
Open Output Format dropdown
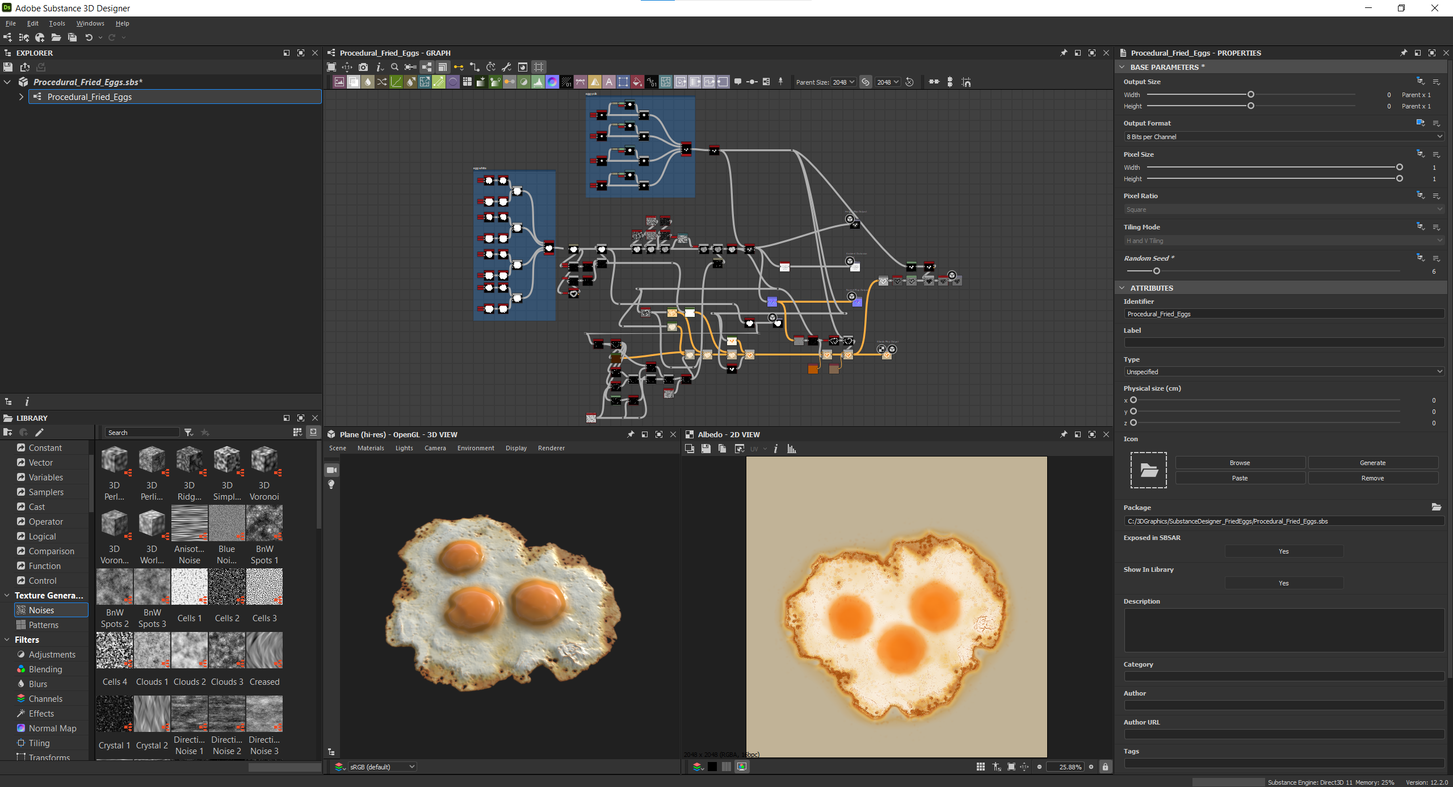click(1283, 137)
